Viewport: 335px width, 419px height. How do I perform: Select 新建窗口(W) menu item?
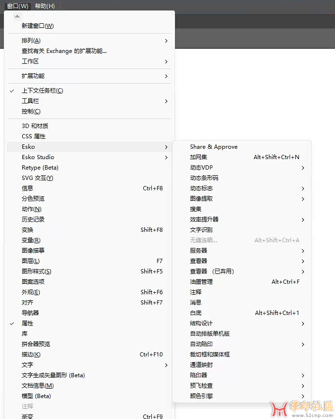(x=89, y=26)
